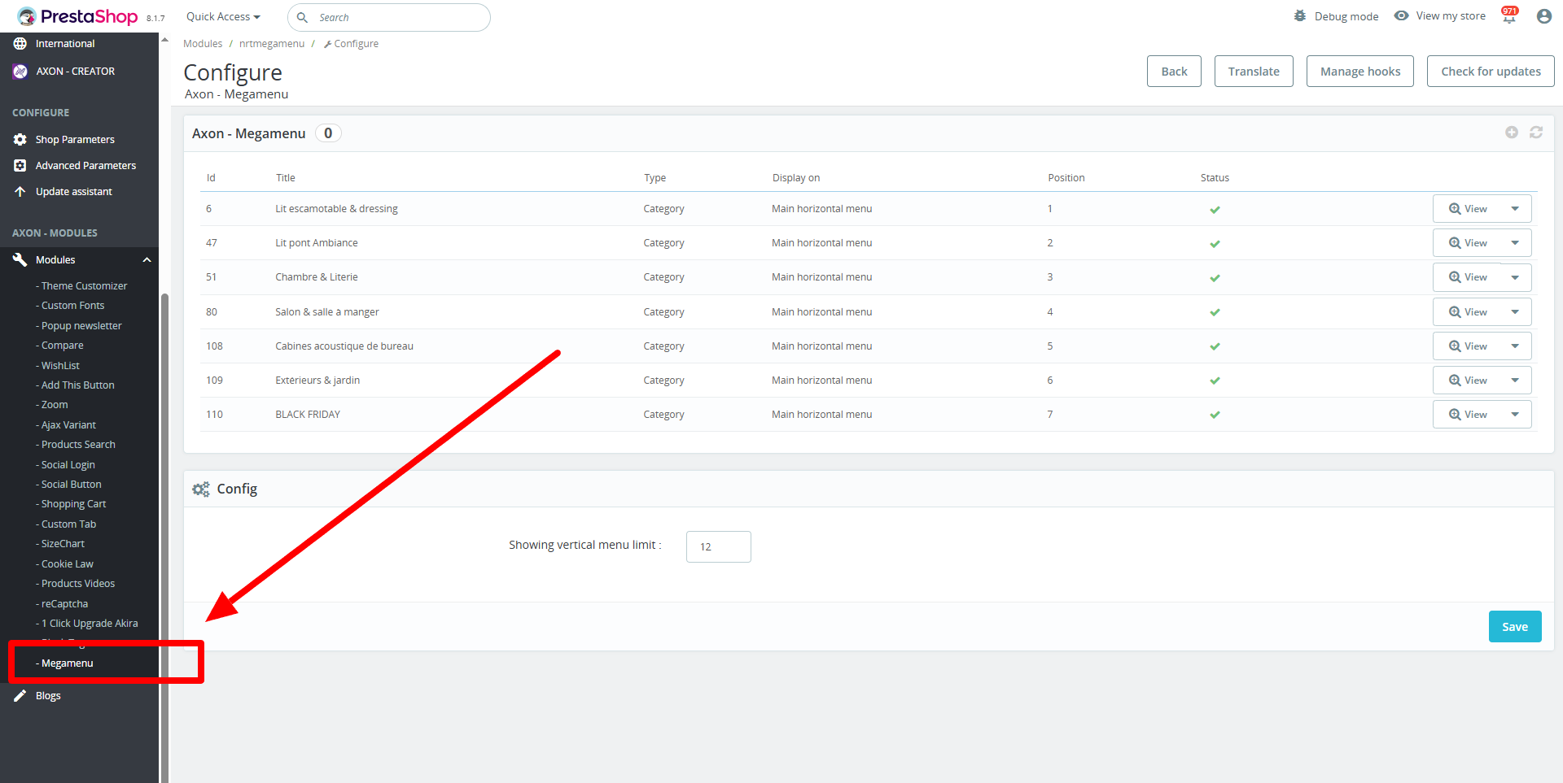1563x783 pixels.
Task: Click the Debug mode bug icon
Action: (x=1300, y=16)
